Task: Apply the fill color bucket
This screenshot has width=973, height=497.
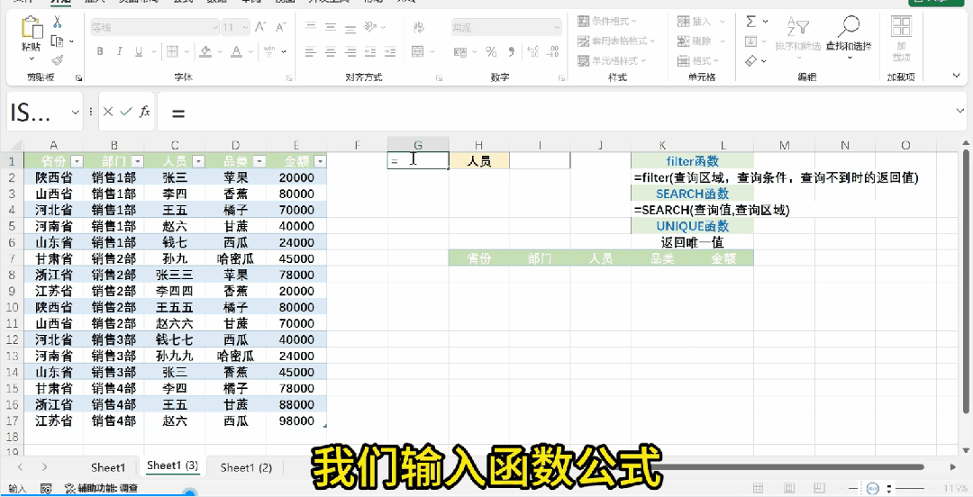Action: click(x=206, y=51)
